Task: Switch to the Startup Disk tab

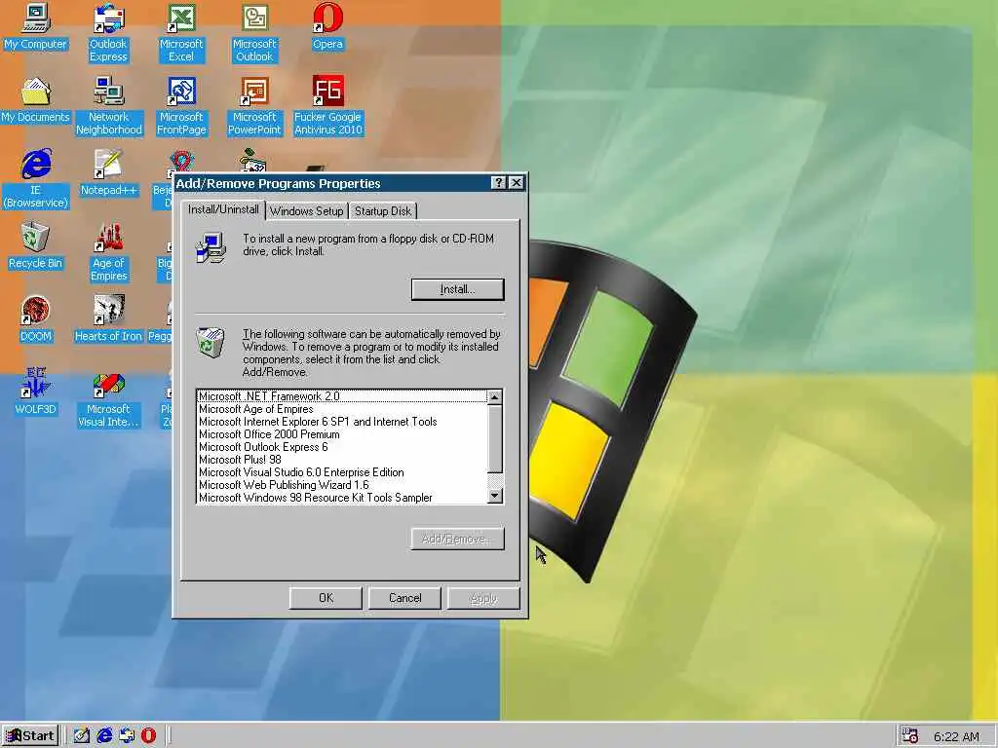Action: coord(382,211)
